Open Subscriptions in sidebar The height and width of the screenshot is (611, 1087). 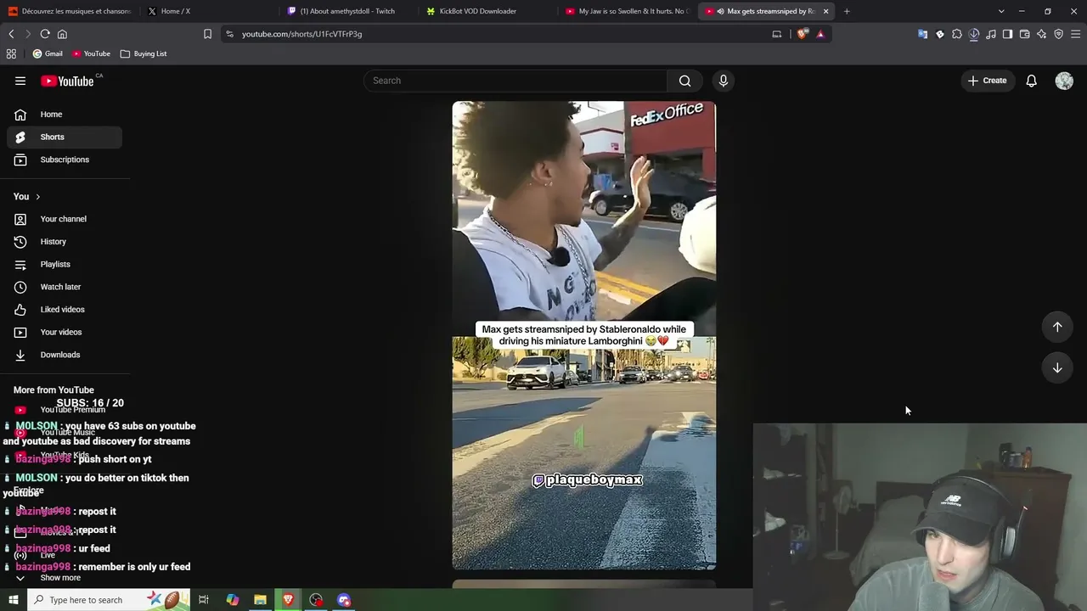pos(65,160)
